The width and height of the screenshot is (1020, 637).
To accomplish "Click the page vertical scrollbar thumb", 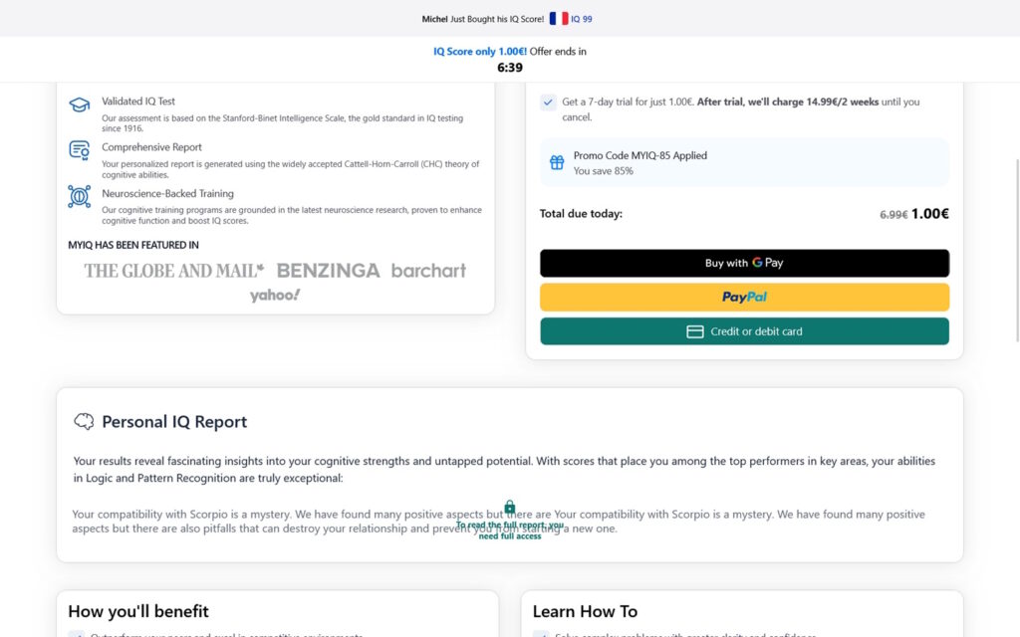I will click(x=1017, y=250).
